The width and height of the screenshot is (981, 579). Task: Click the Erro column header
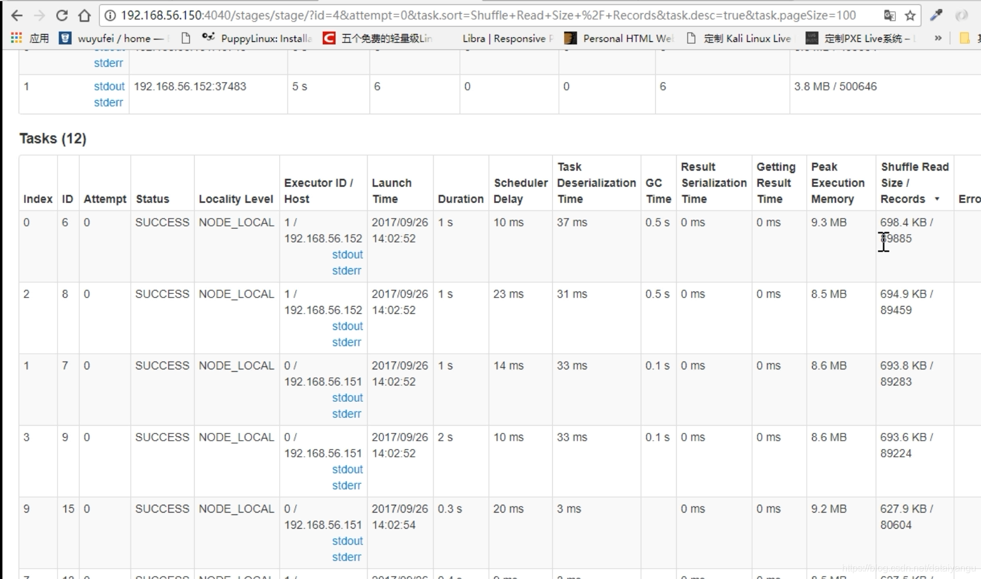point(969,199)
